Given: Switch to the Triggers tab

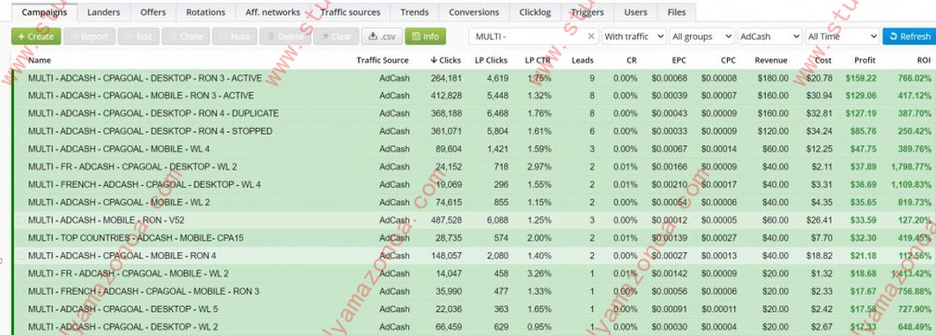Looking at the screenshot, I should pyautogui.click(x=587, y=12).
